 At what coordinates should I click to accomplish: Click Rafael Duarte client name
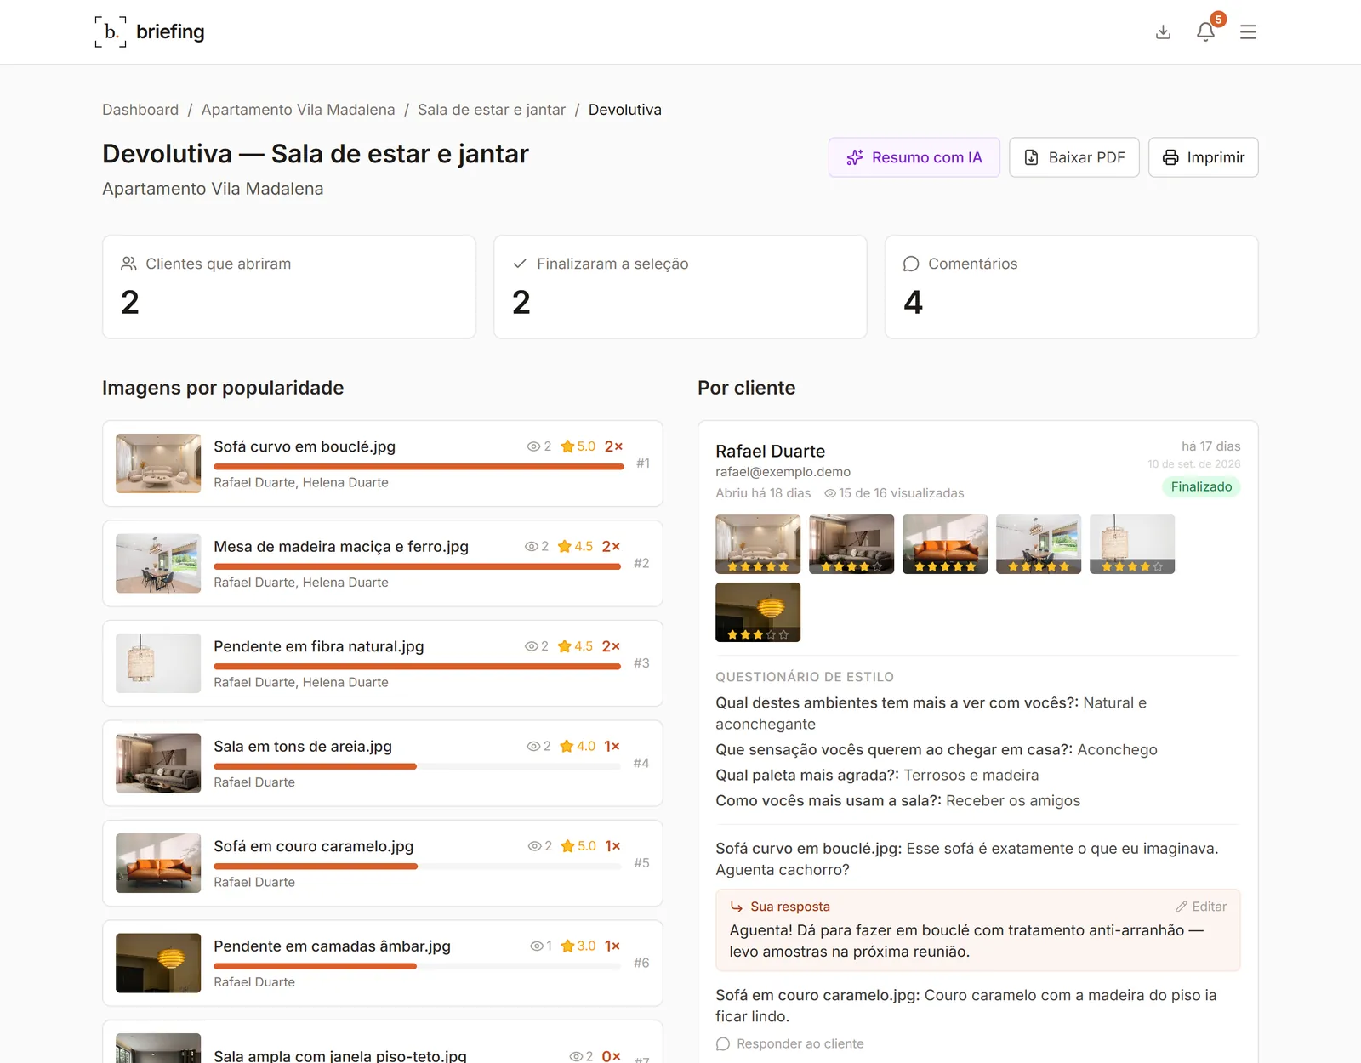coord(771,451)
